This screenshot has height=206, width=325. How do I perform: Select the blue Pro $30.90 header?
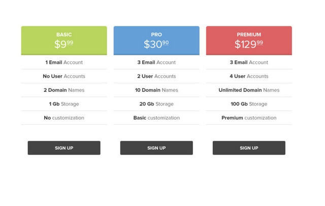(156, 41)
